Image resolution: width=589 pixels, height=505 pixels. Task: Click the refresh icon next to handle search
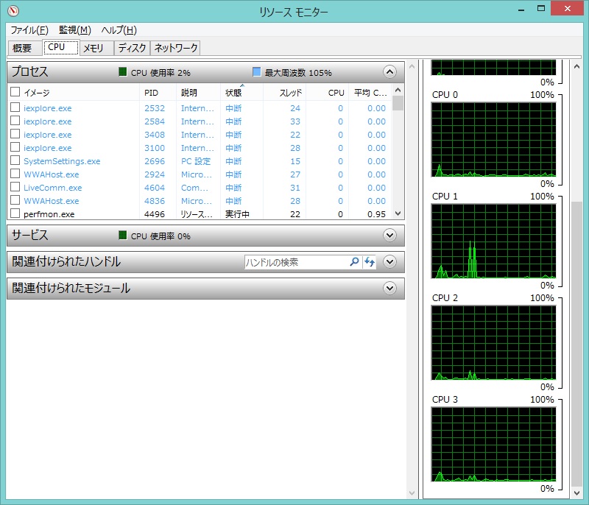pyautogui.click(x=369, y=262)
